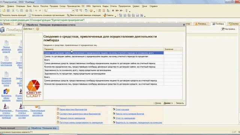Expand the search field dropdown arrow
The width and height of the screenshot is (240, 135).
(x=73, y=10)
